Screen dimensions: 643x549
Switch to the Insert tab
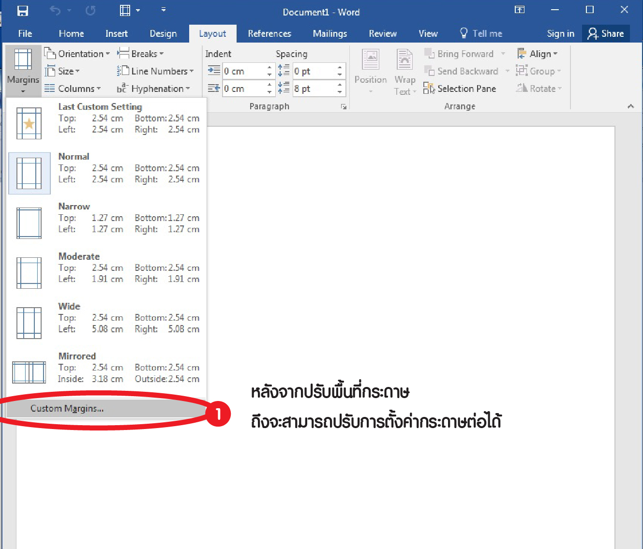117,33
